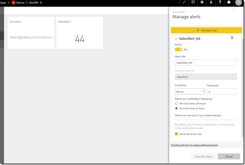Click the download arrow icon

pos(211,2)
